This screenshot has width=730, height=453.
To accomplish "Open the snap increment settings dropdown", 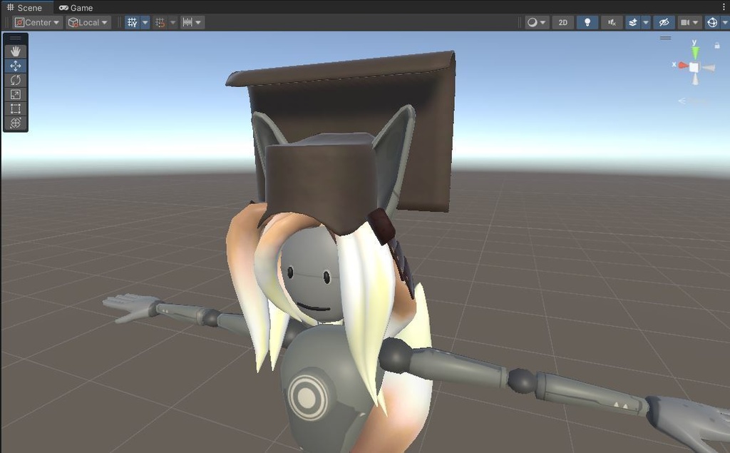I will tap(192, 22).
